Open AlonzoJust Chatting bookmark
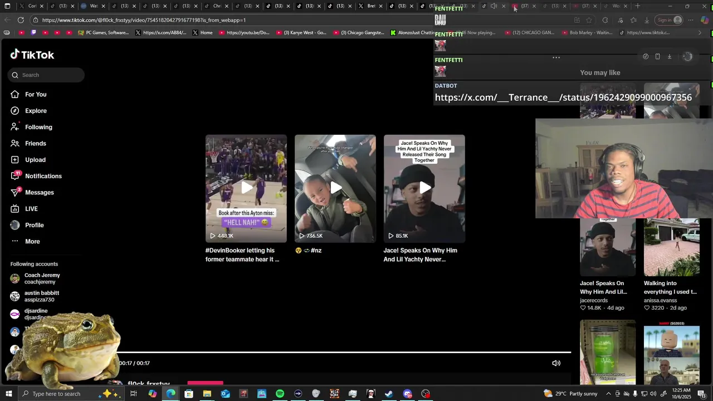713x401 pixels. (412, 32)
